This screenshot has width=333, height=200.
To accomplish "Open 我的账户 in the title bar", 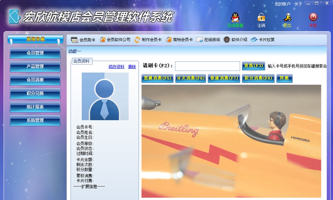I will (x=282, y=4).
